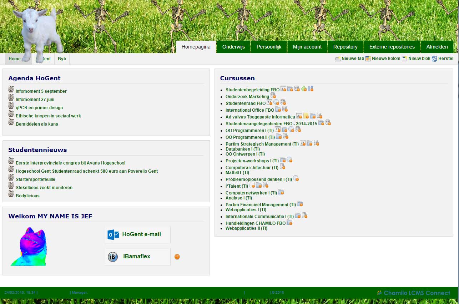Click the speech bubbles icon beside i'Talent (TI)
Screen dimensions: 459x304
(252, 185)
